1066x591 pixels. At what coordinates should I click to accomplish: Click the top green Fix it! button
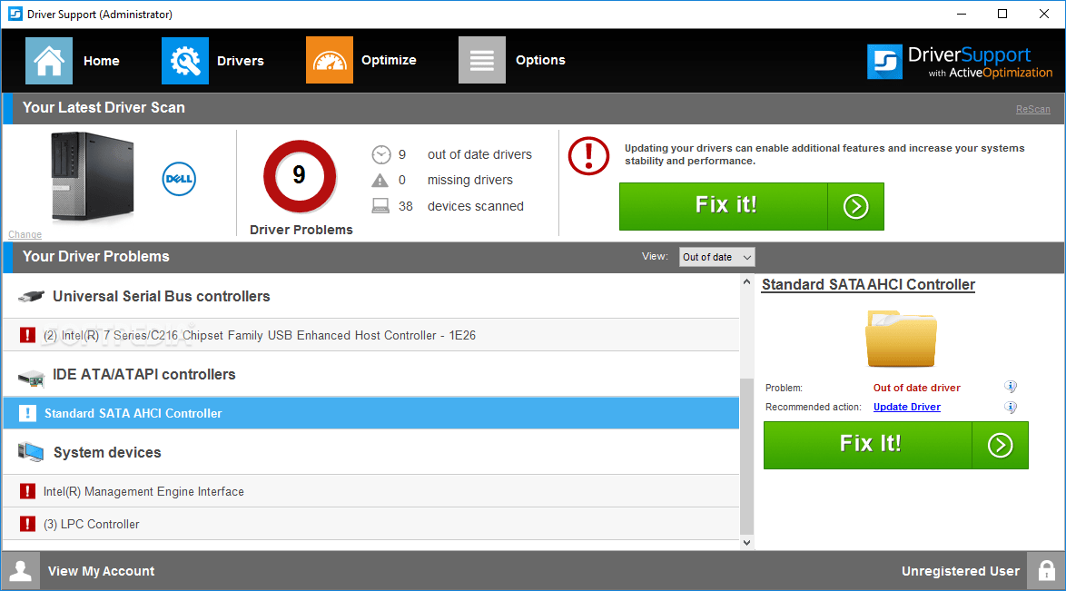(x=751, y=206)
